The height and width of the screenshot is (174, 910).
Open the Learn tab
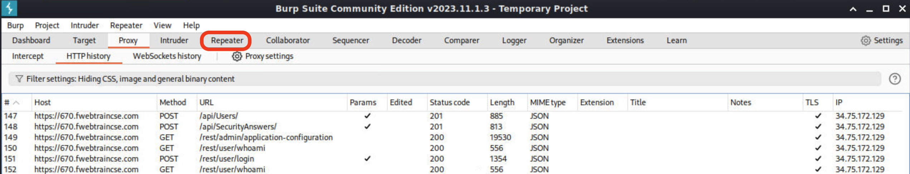click(676, 41)
